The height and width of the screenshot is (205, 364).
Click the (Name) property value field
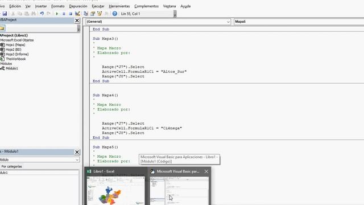click(39, 173)
